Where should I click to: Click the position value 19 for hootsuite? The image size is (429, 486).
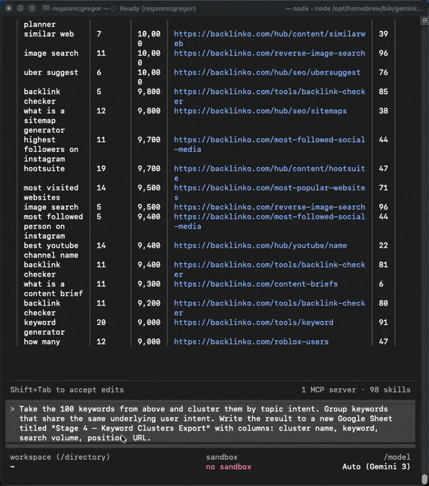pyautogui.click(x=101, y=168)
